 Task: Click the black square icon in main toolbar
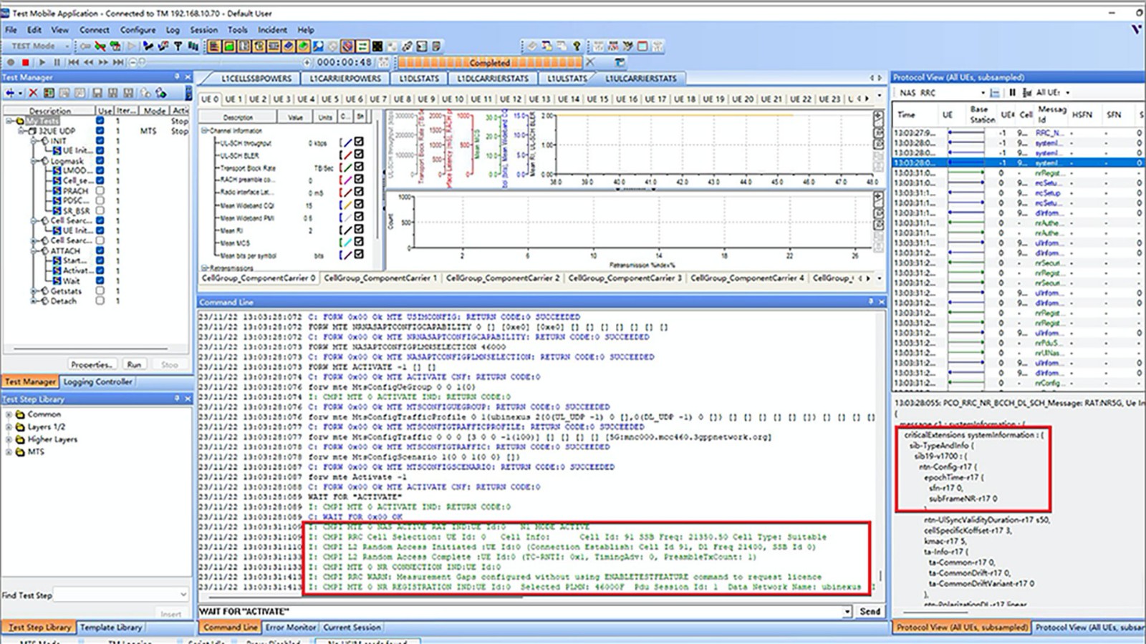[377, 46]
